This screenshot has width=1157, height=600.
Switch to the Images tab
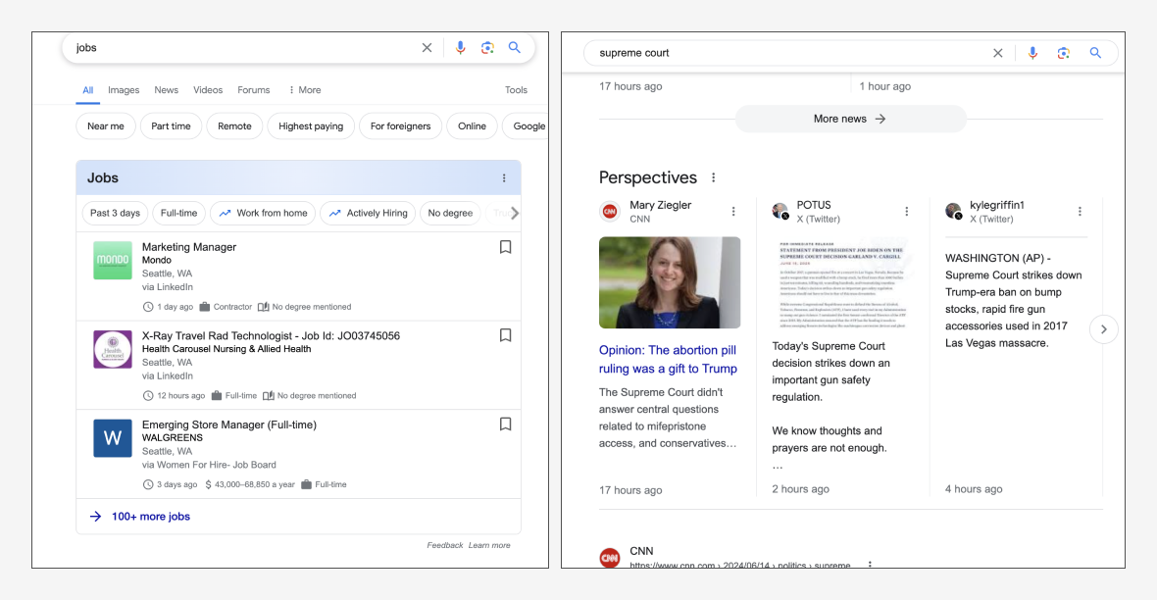click(x=124, y=90)
